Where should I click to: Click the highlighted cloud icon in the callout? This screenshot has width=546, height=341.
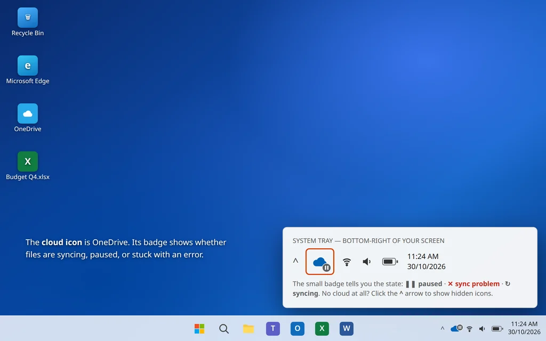[320, 262]
